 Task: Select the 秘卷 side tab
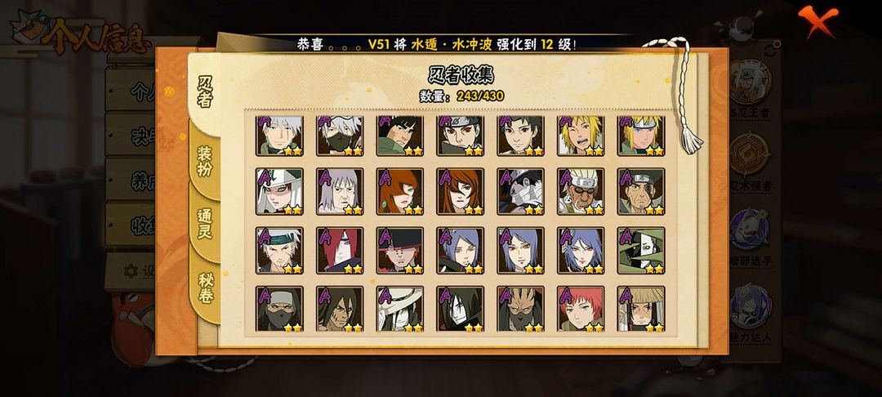(x=205, y=288)
